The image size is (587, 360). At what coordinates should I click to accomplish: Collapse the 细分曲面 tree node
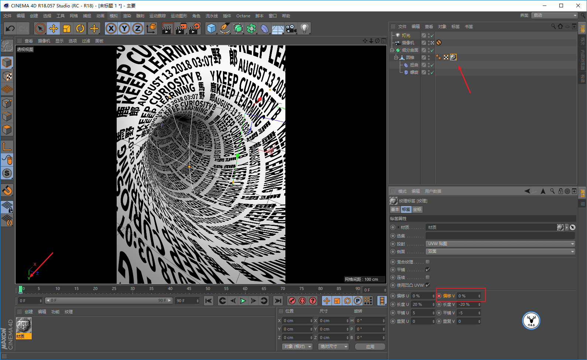tap(392, 50)
